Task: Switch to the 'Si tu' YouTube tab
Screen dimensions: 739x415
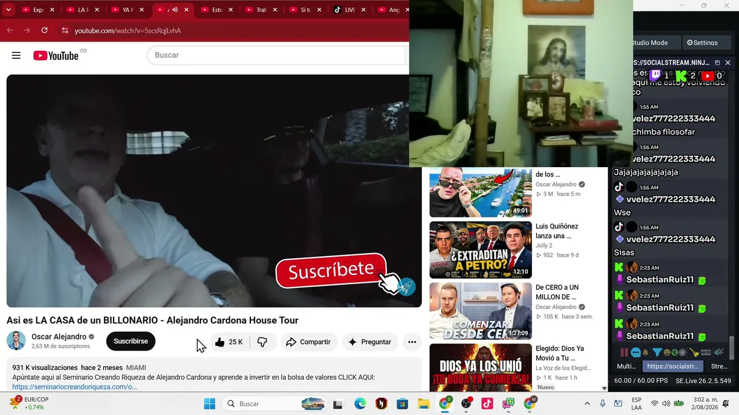Action: tap(305, 10)
